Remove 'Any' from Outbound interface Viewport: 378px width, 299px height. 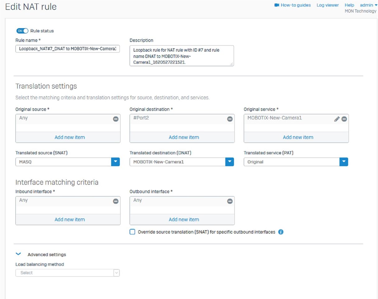point(230,201)
